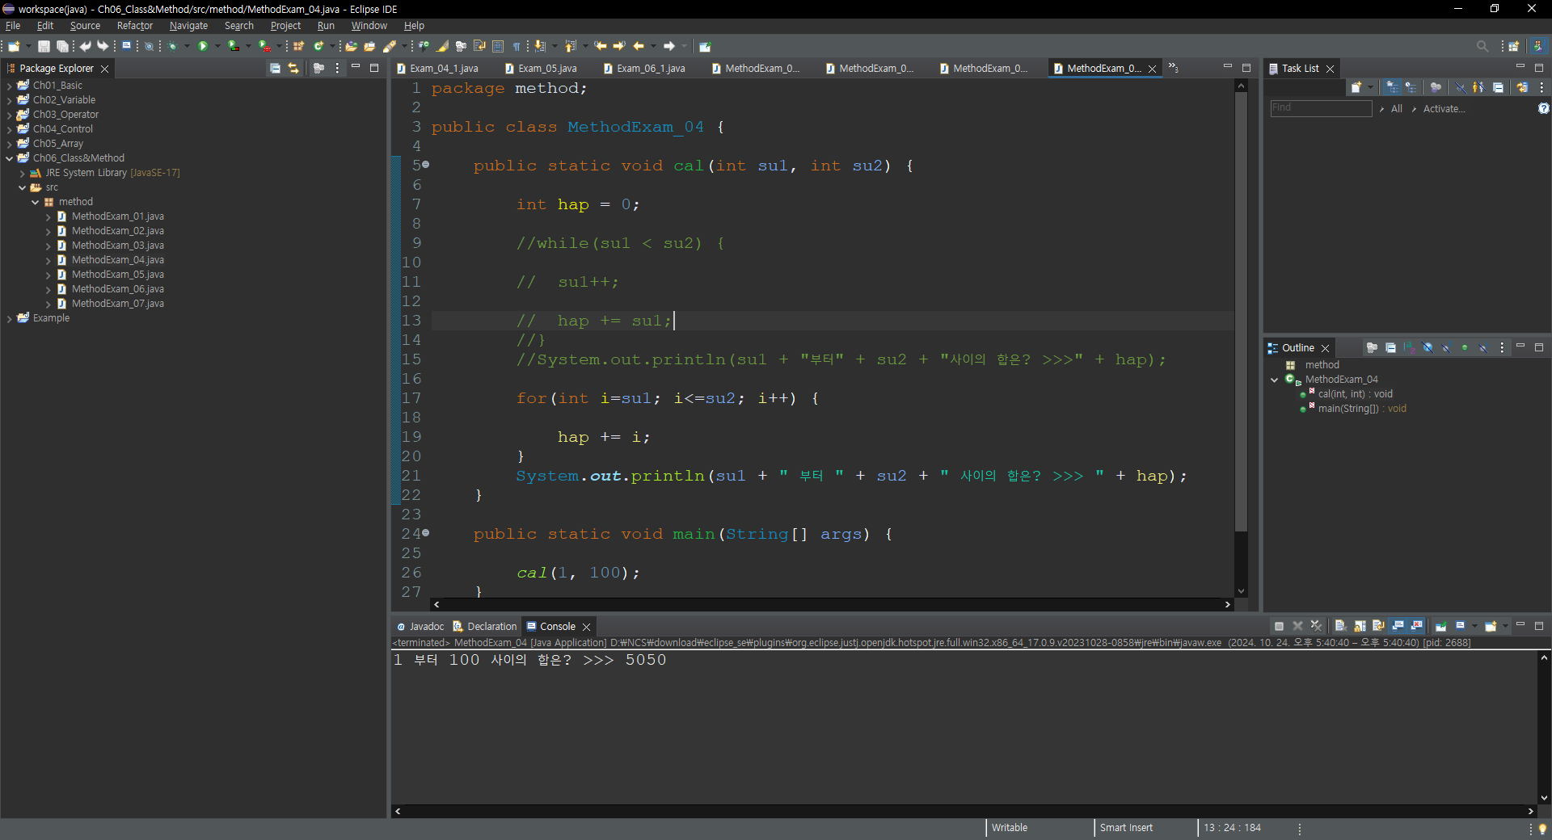1552x840 pixels.
Task: Switch to Exam_05.java editor tab
Action: 540,69
